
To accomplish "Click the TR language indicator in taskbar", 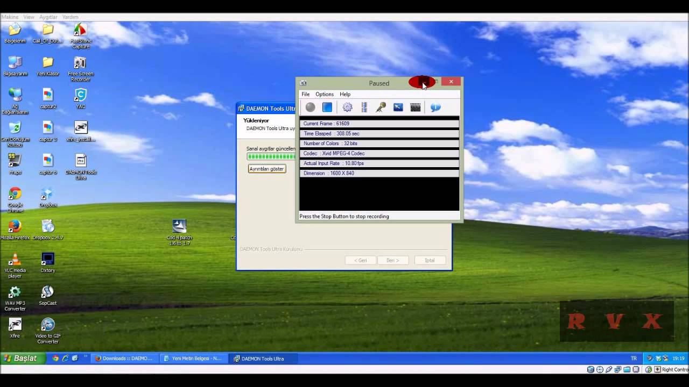I will point(634,359).
